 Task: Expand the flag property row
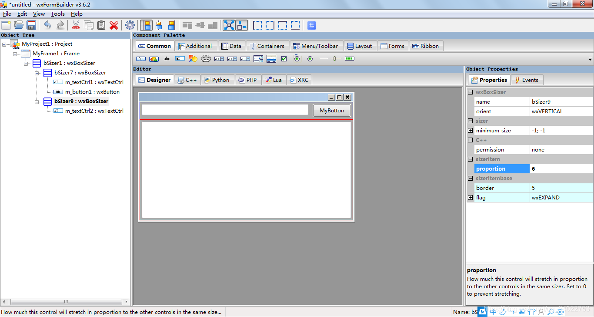coord(471,197)
